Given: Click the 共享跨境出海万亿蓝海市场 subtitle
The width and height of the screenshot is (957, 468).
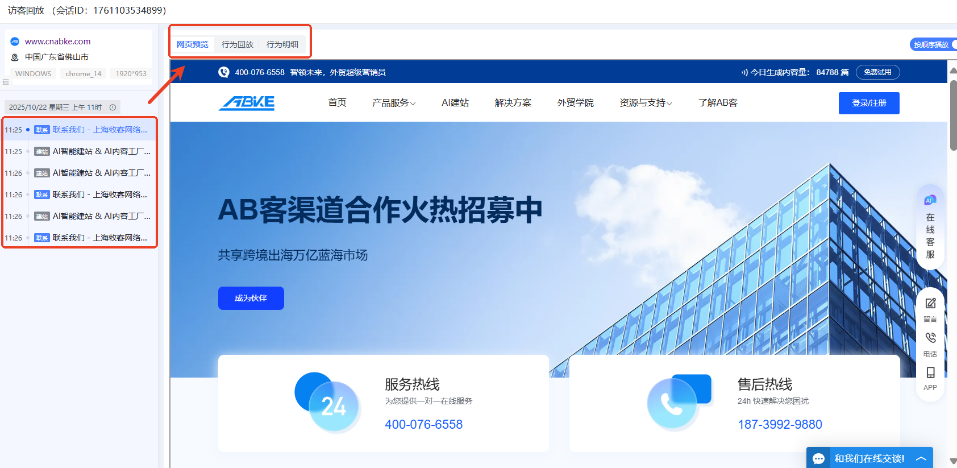Looking at the screenshot, I should pos(293,255).
